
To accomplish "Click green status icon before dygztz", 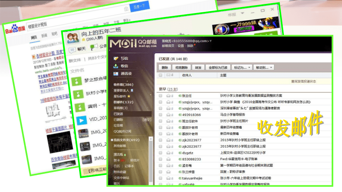I will click(180, 153).
